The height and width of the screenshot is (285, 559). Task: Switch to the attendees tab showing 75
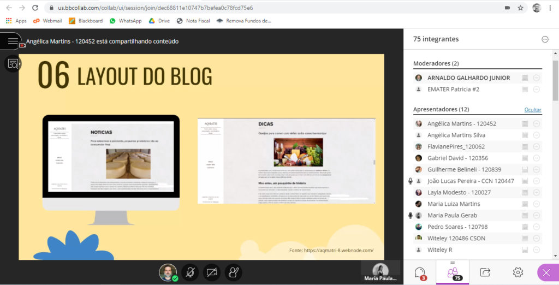pyautogui.click(x=452, y=272)
